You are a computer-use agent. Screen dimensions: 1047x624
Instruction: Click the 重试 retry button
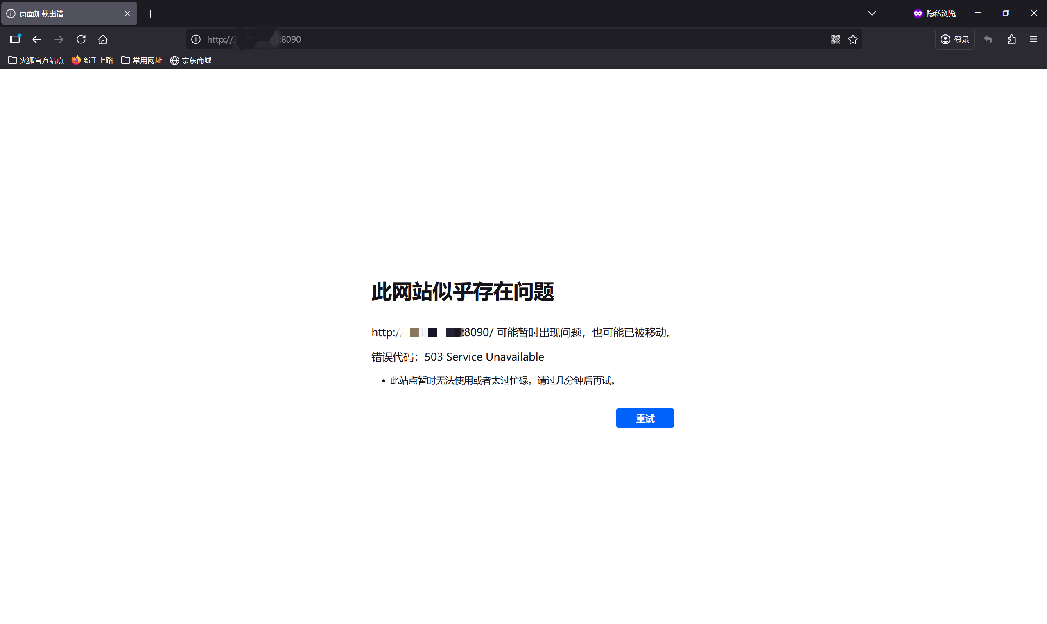tap(645, 418)
